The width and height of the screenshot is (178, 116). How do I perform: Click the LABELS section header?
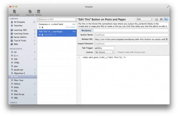click(x=13, y=103)
